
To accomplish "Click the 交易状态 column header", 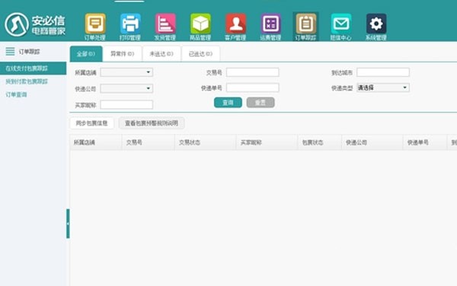I will (205, 142).
